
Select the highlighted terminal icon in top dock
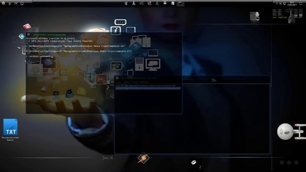tap(181, 3)
